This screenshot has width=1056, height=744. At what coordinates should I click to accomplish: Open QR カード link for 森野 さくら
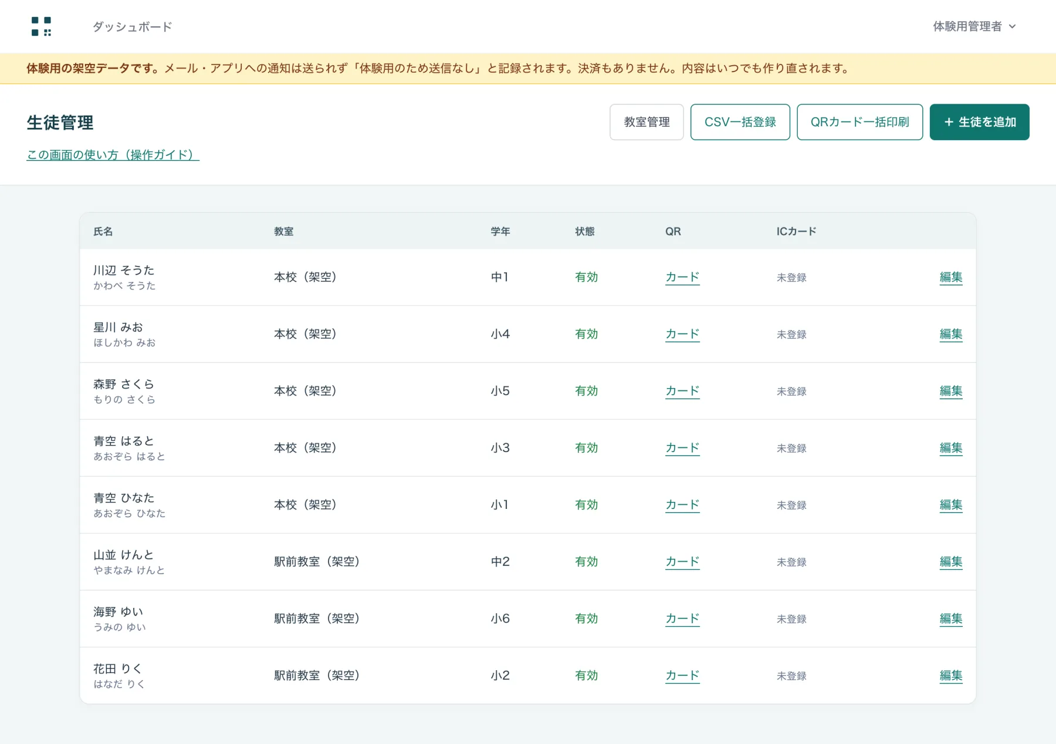point(682,390)
